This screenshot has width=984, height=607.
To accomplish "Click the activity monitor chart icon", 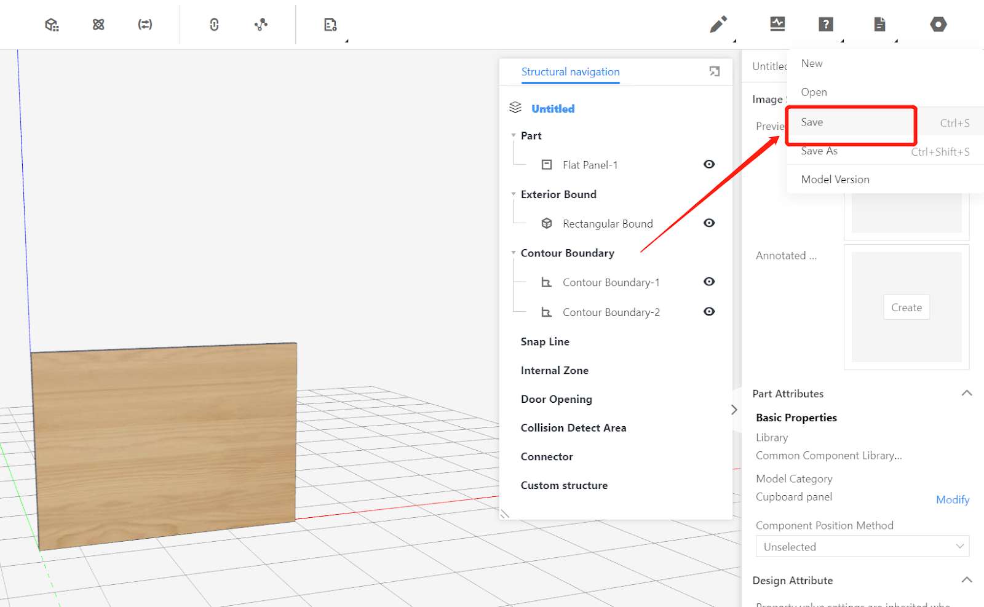I will pyautogui.click(x=777, y=25).
